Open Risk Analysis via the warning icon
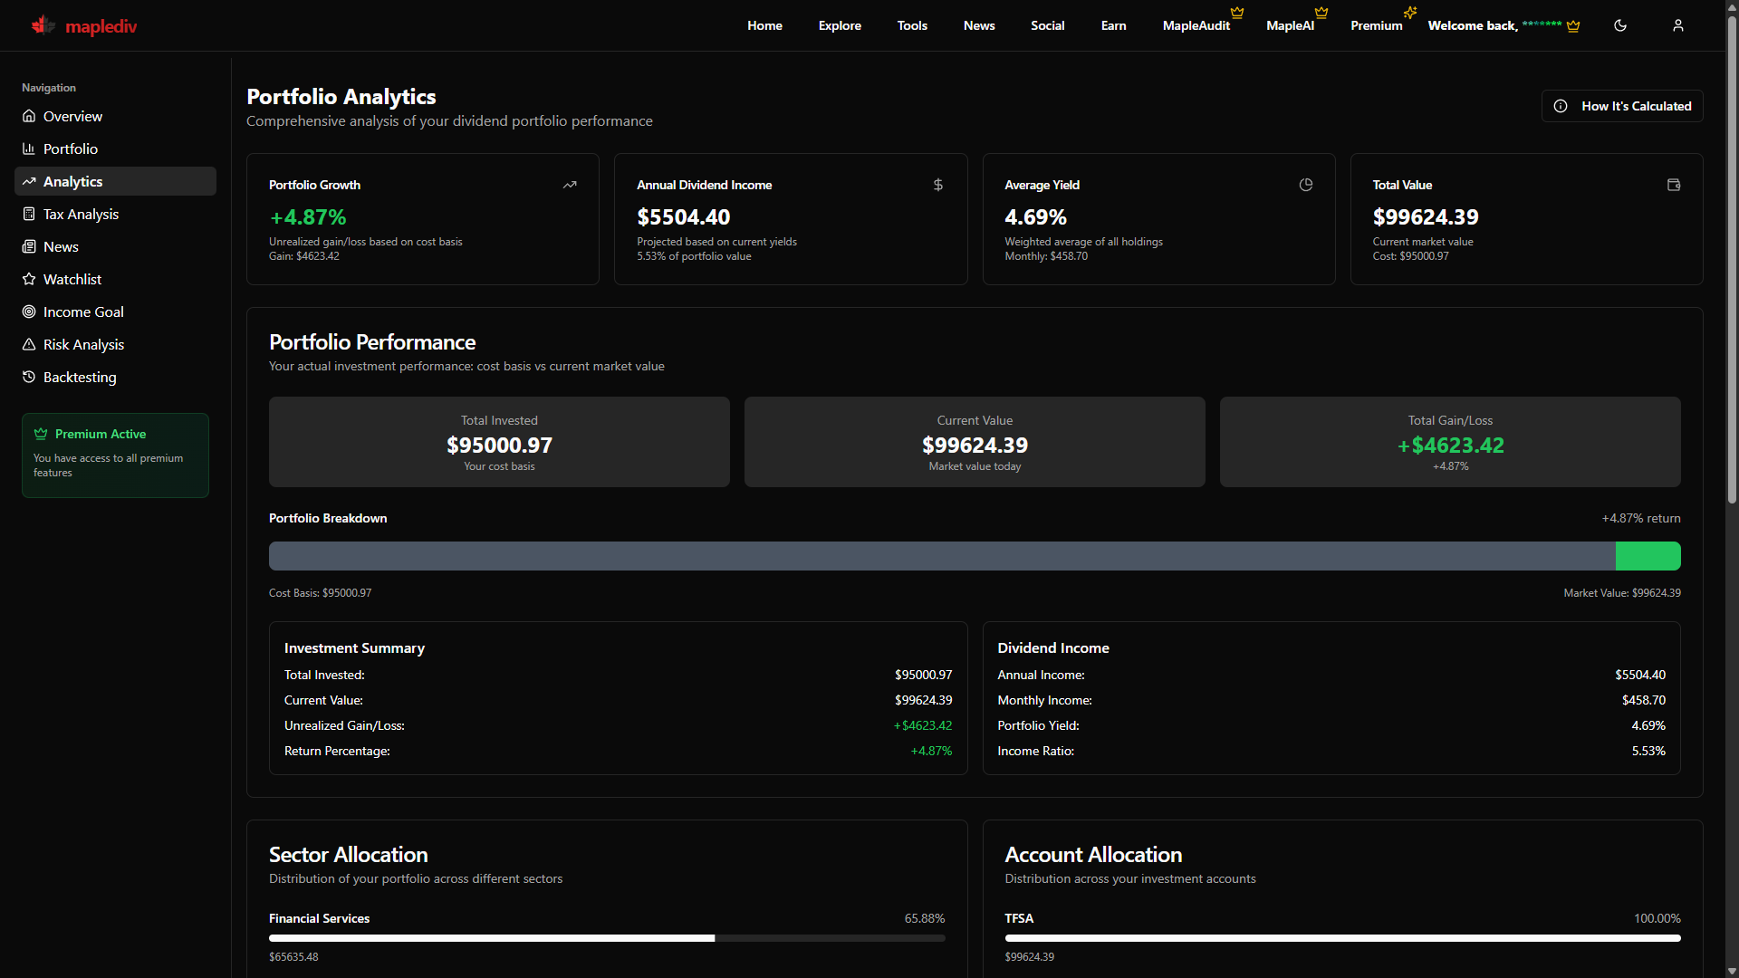 tap(29, 344)
